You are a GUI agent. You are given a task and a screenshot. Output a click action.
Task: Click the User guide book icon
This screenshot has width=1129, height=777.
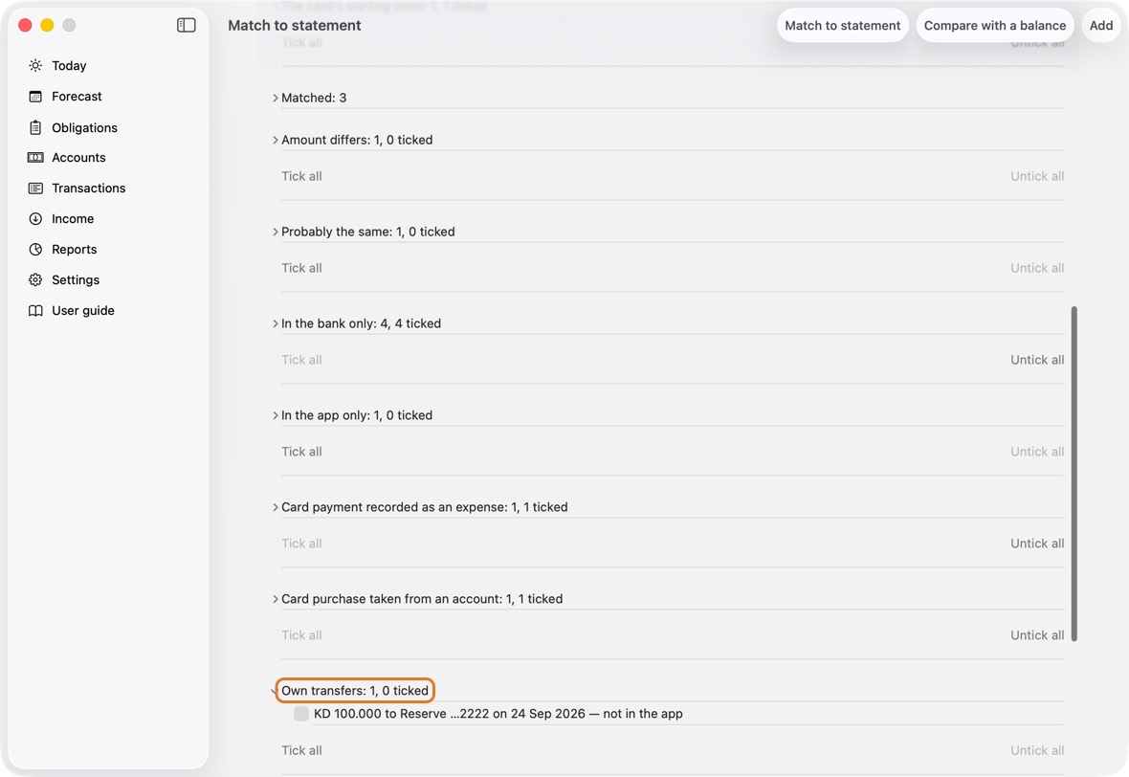pyautogui.click(x=35, y=310)
